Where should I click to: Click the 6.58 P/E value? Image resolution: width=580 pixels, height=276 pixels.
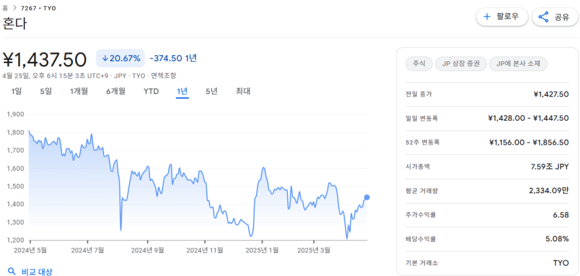[x=561, y=215]
